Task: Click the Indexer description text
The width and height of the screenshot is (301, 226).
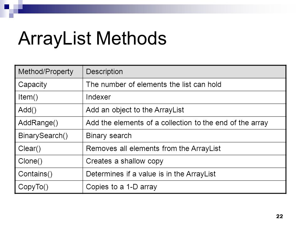Action: pyautogui.click(x=98, y=97)
